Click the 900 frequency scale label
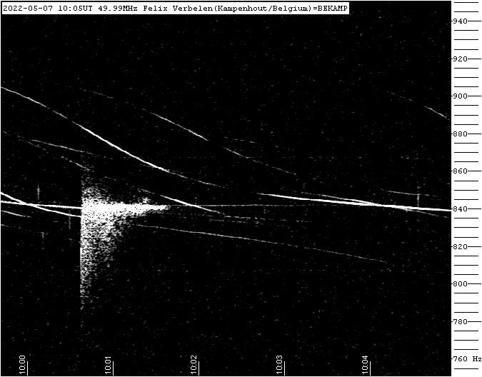 pos(461,96)
